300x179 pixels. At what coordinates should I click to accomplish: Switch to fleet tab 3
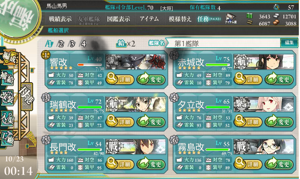click(72, 44)
